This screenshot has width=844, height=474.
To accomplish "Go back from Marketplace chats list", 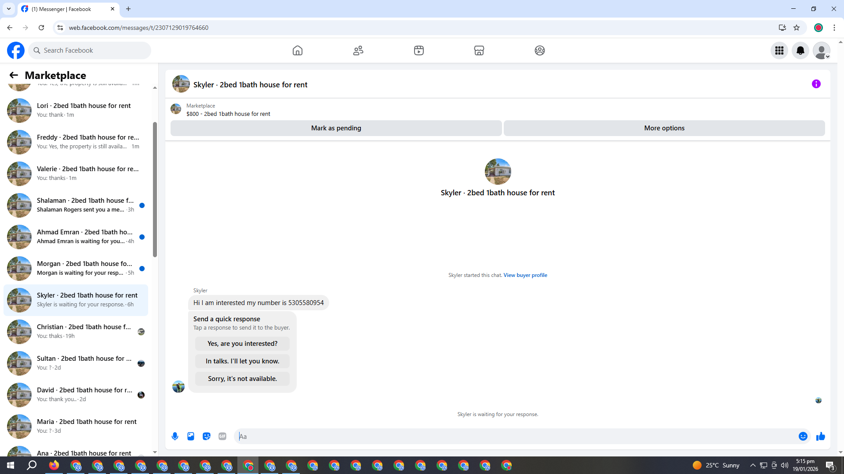I will click(x=14, y=75).
